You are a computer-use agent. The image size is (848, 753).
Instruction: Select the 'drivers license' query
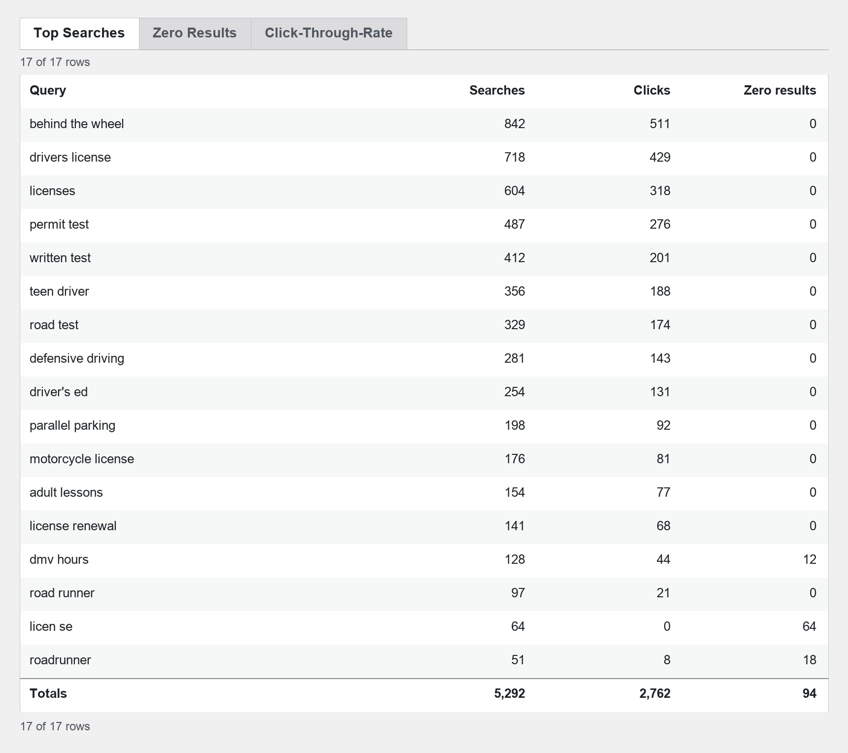[x=70, y=158]
